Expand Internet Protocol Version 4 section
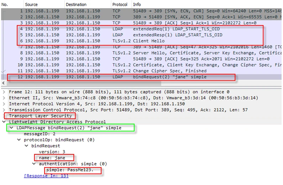 [x=4, y=104]
